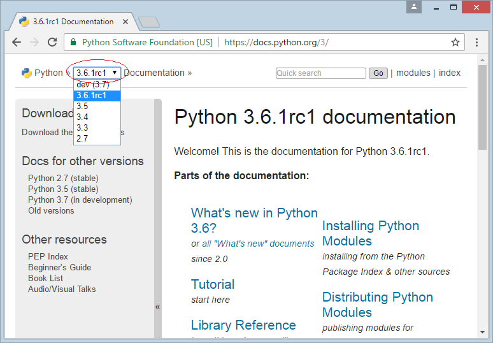Click the user profile icon in the title bar
Screen dimensions: 493x343
coord(414,7)
